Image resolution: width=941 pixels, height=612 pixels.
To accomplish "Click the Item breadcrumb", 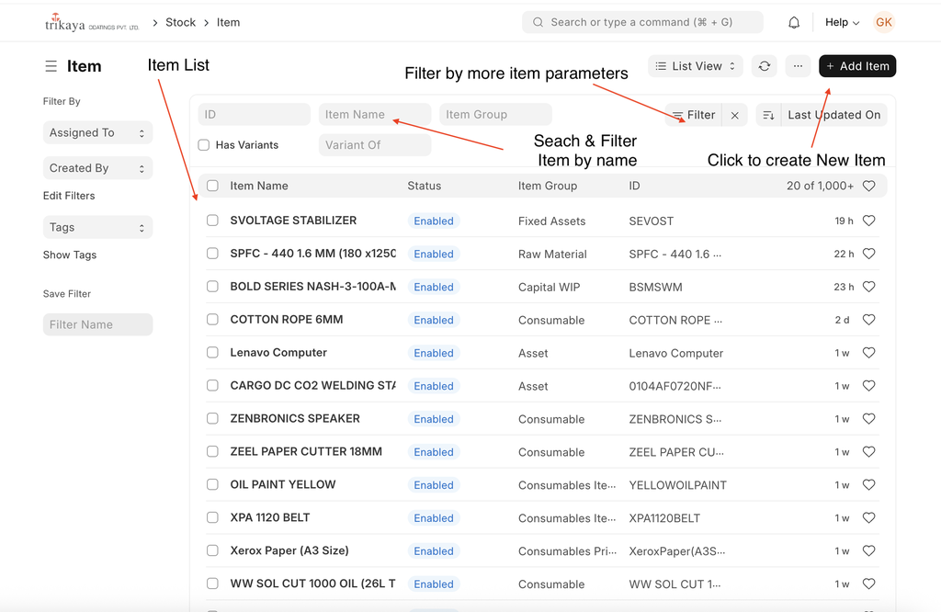I will click(228, 22).
